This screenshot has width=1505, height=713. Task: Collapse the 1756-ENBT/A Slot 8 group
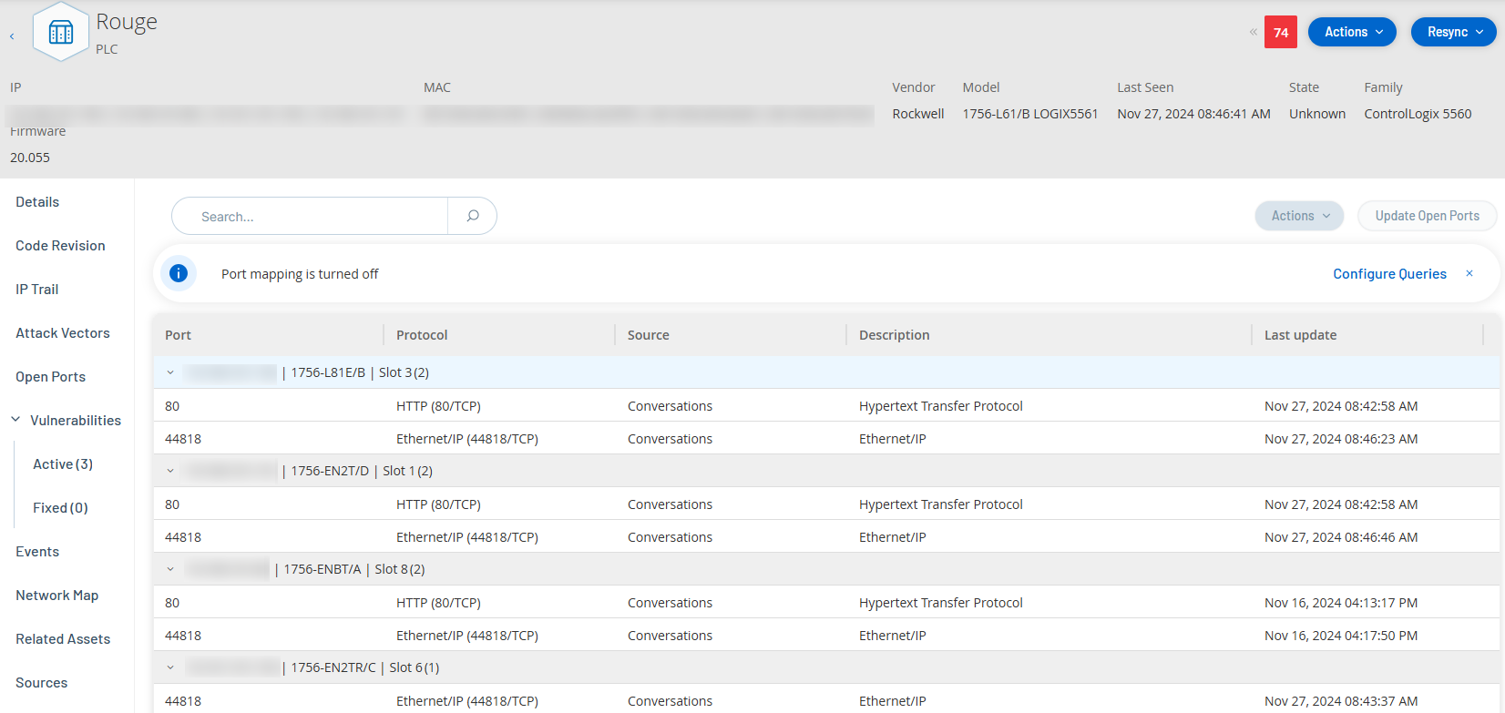point(170,569)
